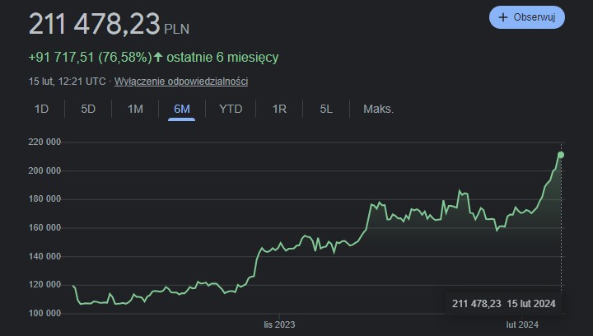The image size is (593, 336).
Task: Select the 5D range tab
Action: [x=88, y=109]
